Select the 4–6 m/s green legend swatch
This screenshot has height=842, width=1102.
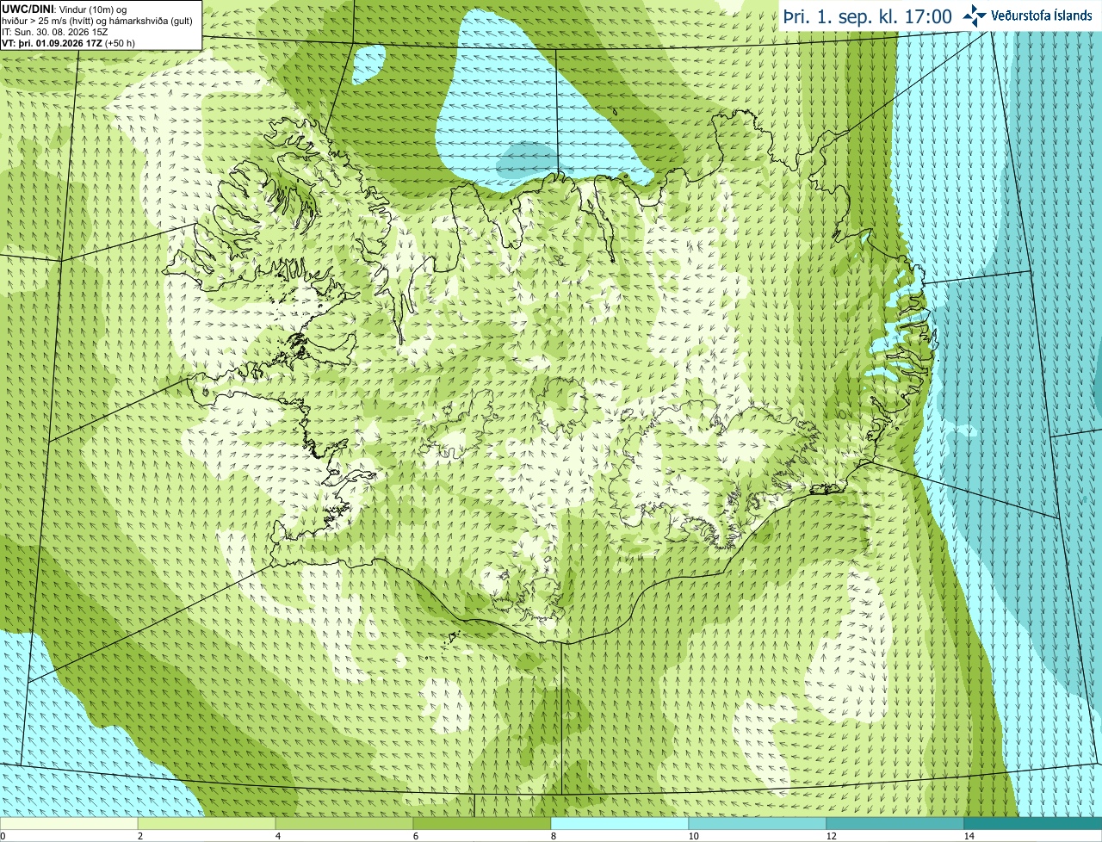pyautogui.click(x=344, y=823)
